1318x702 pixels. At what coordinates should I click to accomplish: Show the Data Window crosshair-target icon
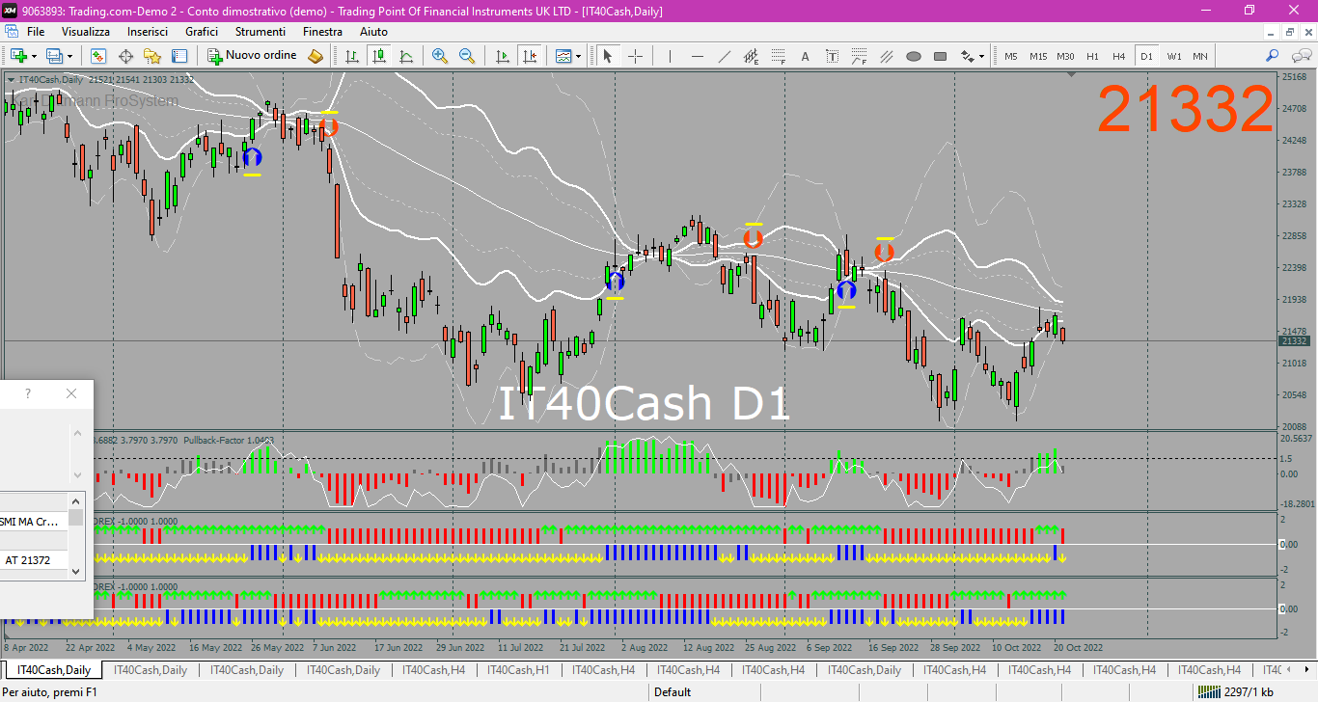pyautogui.click(x=125, y=56)
